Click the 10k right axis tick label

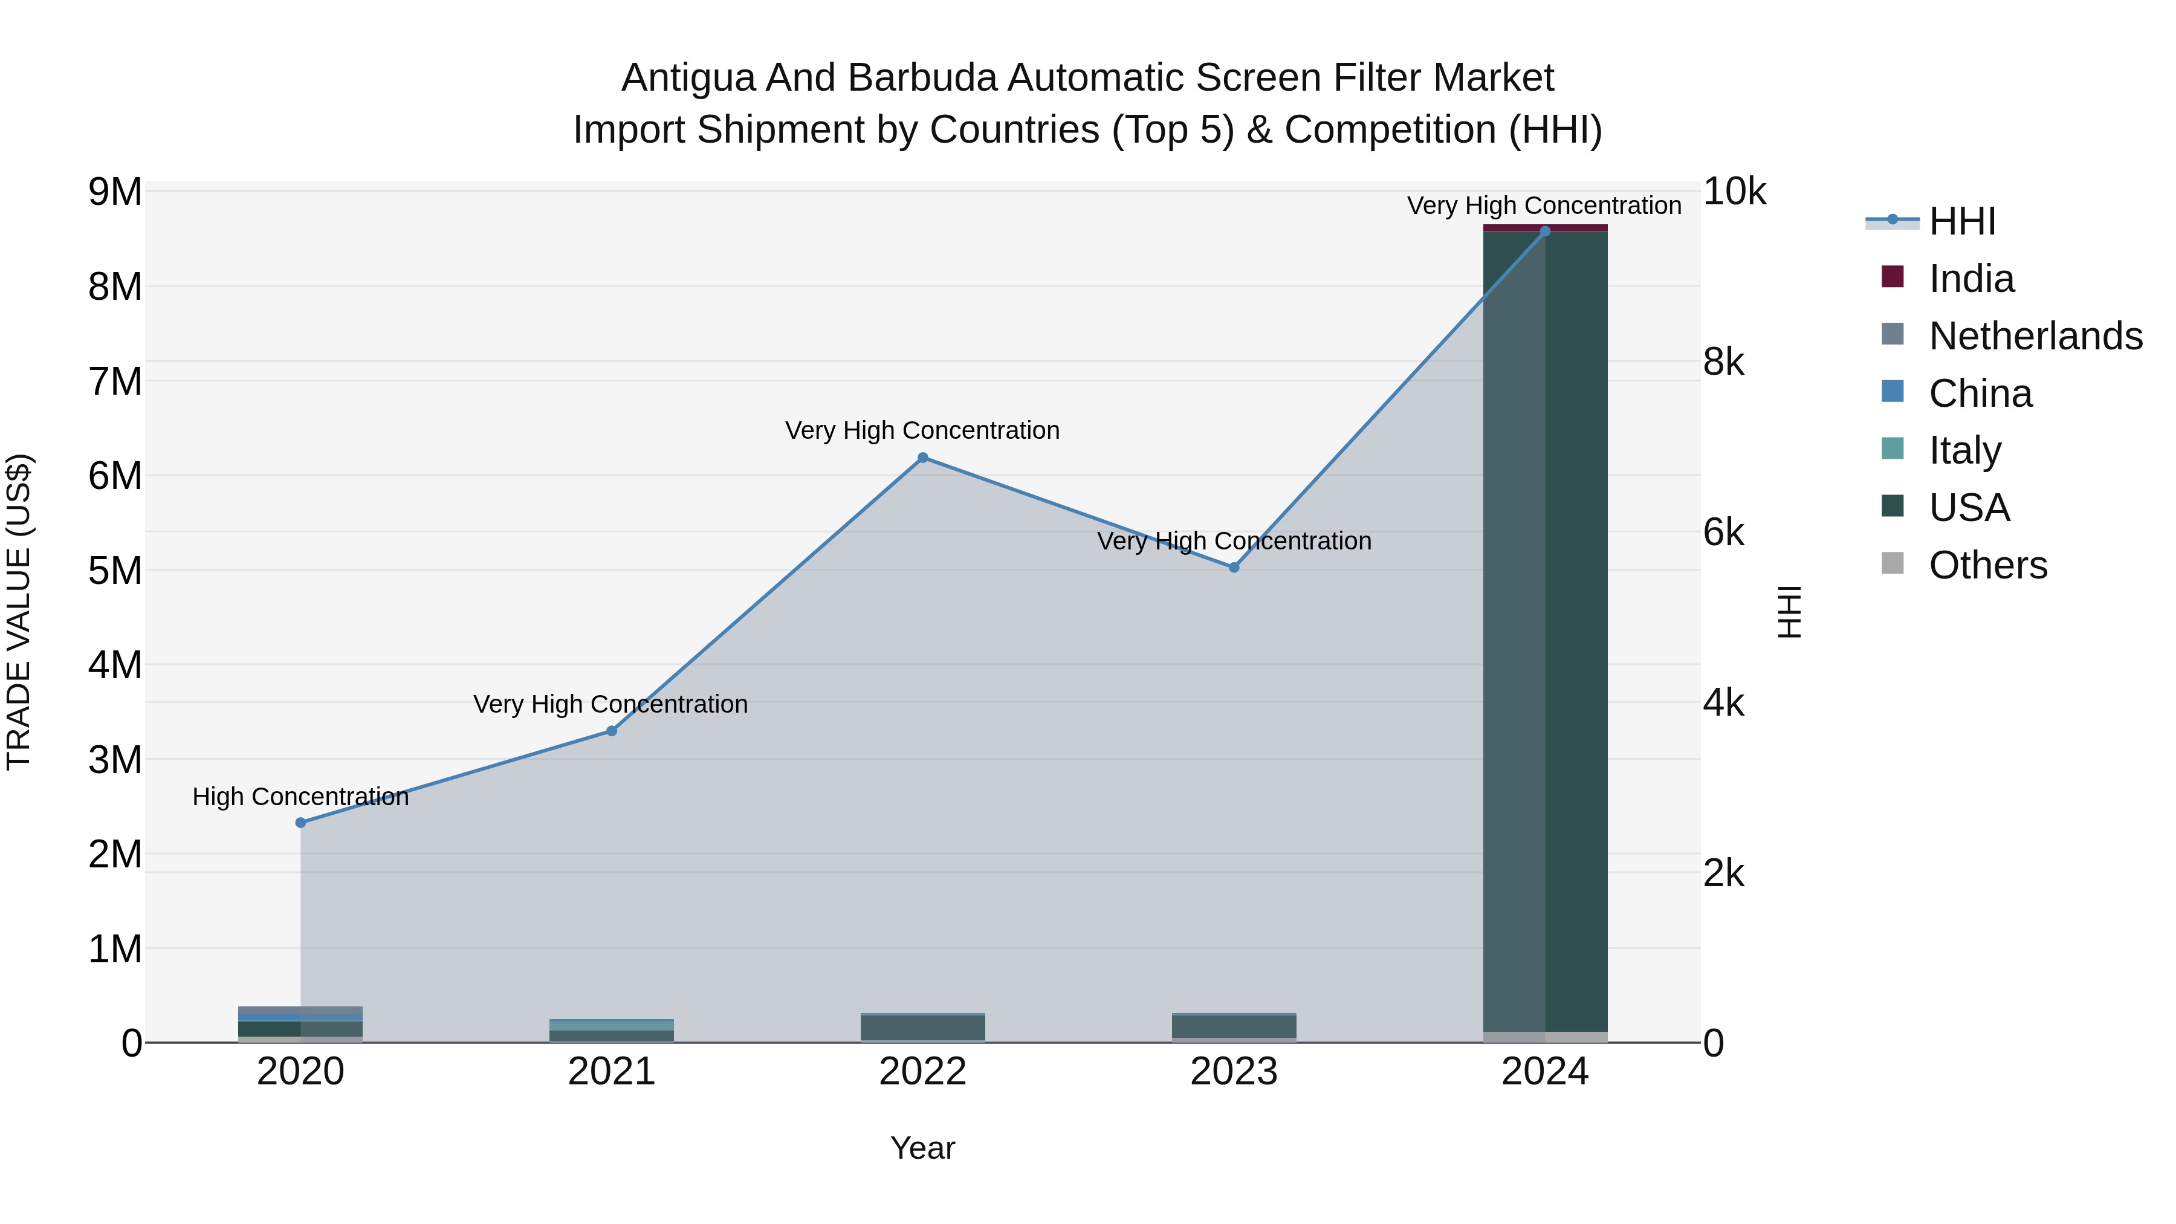(1734, 192)
